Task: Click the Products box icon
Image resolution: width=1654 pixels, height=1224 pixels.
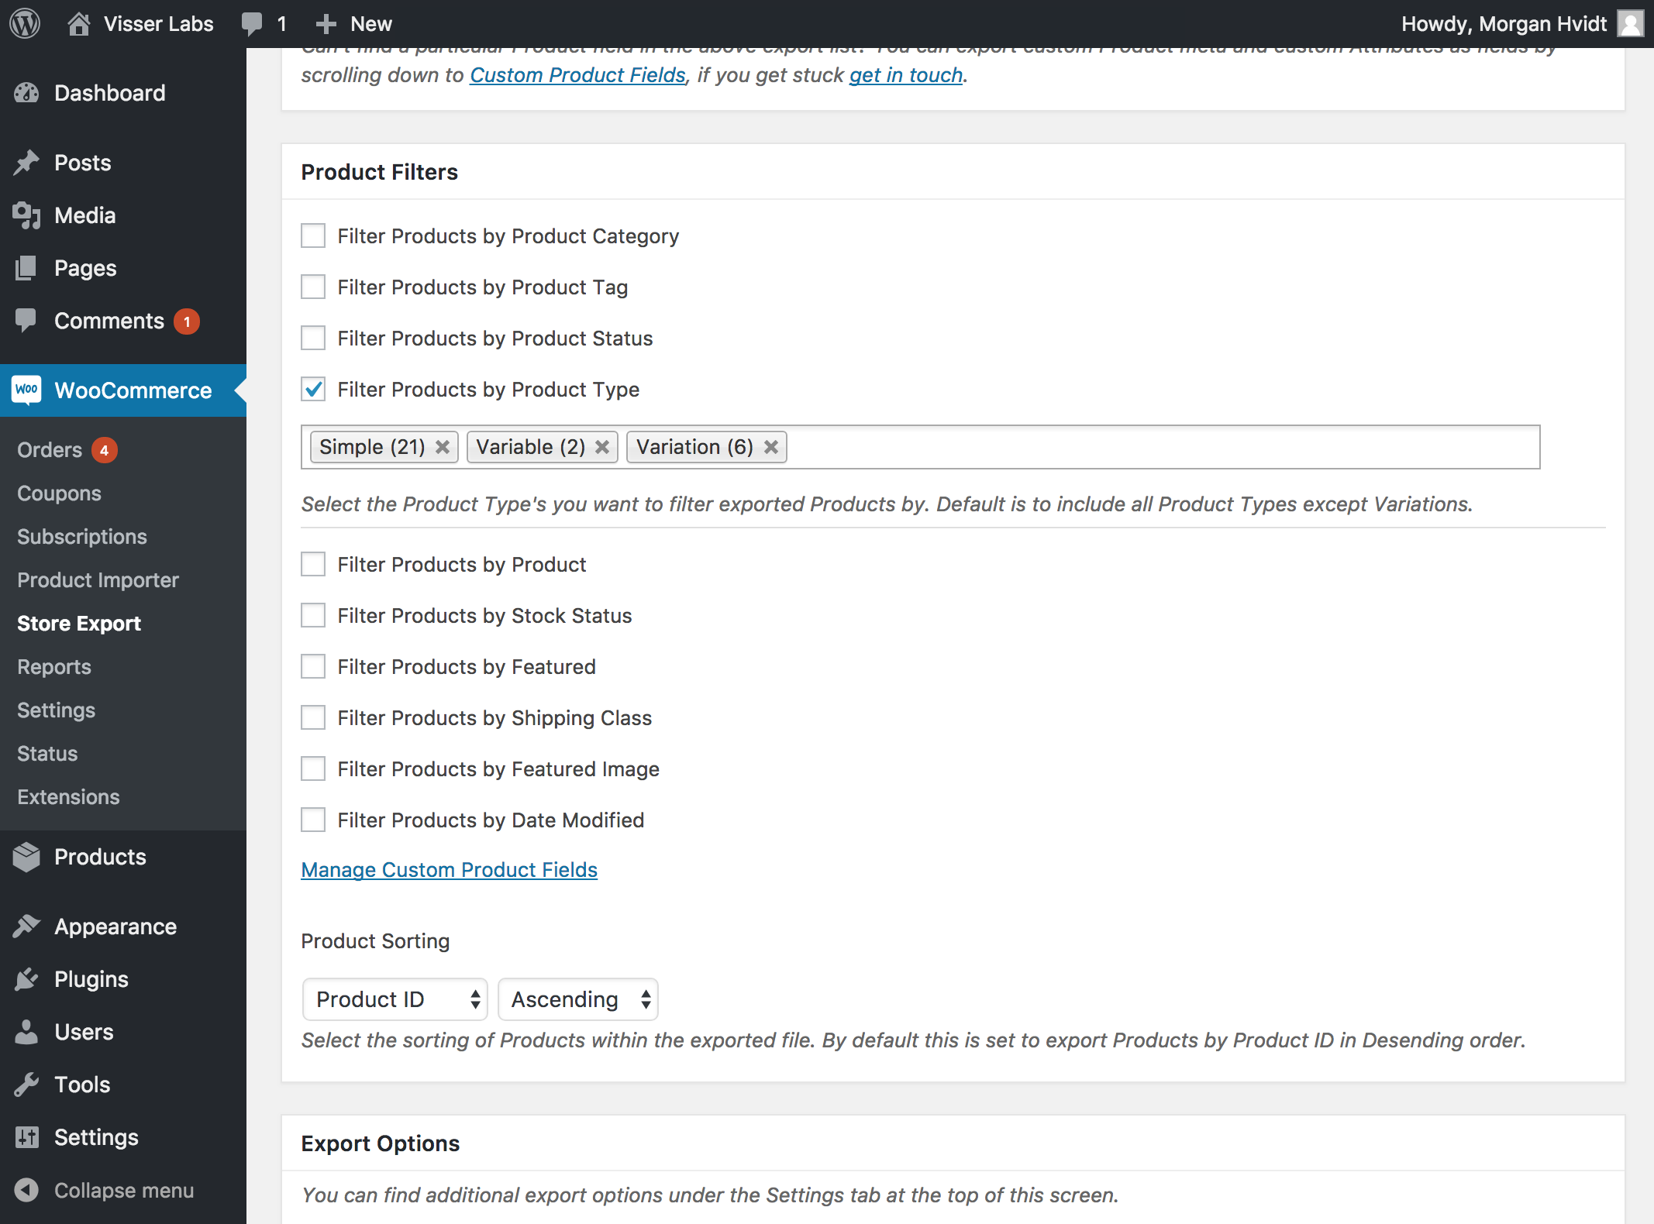Action: pos(26,857)
